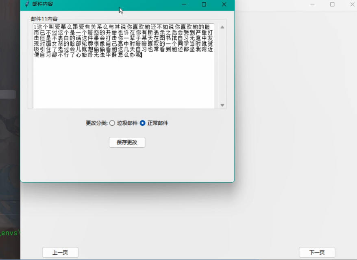Minimize the 邮件内容 window

click(184, 4)
